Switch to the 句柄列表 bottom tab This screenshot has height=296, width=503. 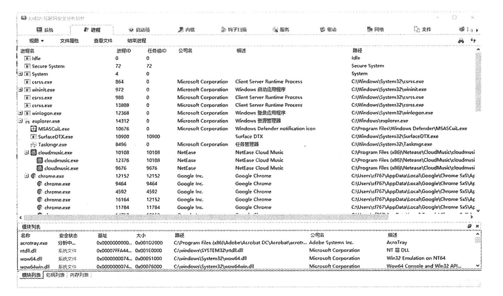(x=55, y=275)
